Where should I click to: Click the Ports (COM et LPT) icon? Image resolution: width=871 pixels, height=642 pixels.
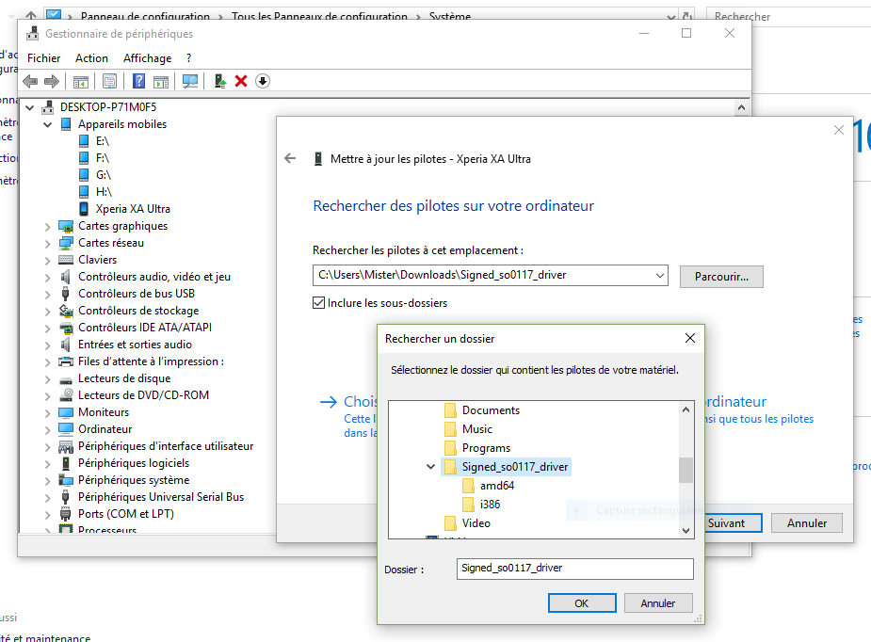(x=66, y=514)
